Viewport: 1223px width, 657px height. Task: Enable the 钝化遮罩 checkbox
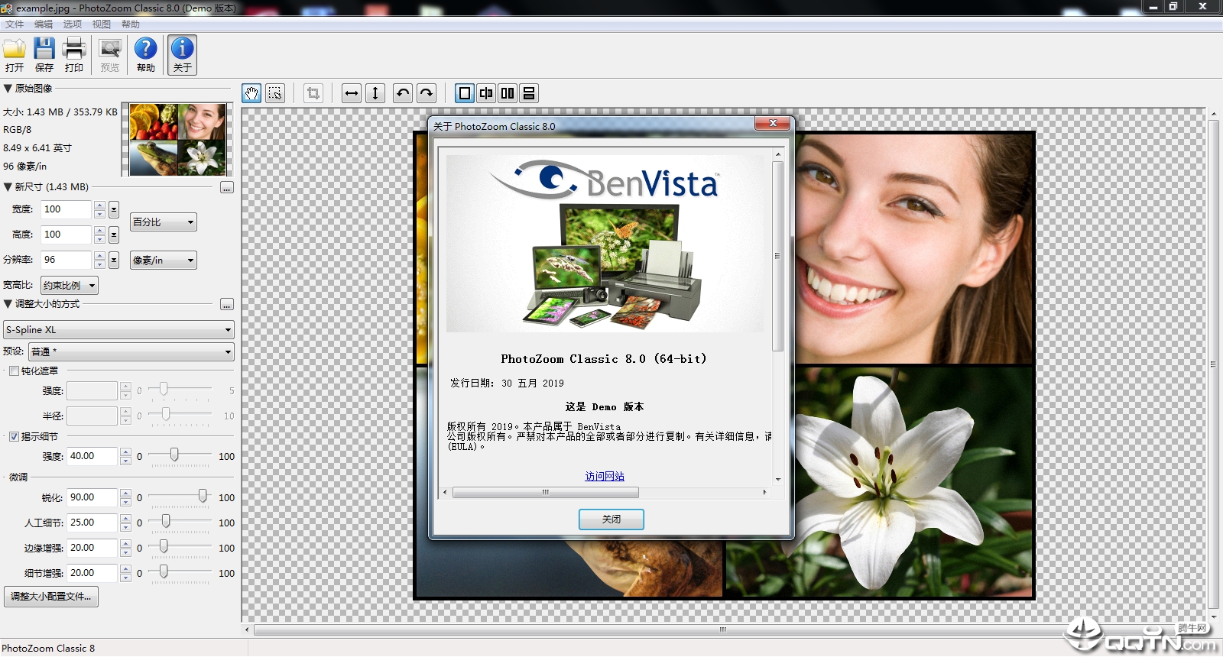click(14, 371)
